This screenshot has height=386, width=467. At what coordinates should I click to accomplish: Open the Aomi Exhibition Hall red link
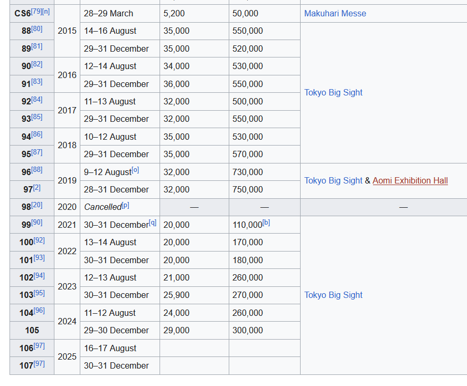pos(410,180)
